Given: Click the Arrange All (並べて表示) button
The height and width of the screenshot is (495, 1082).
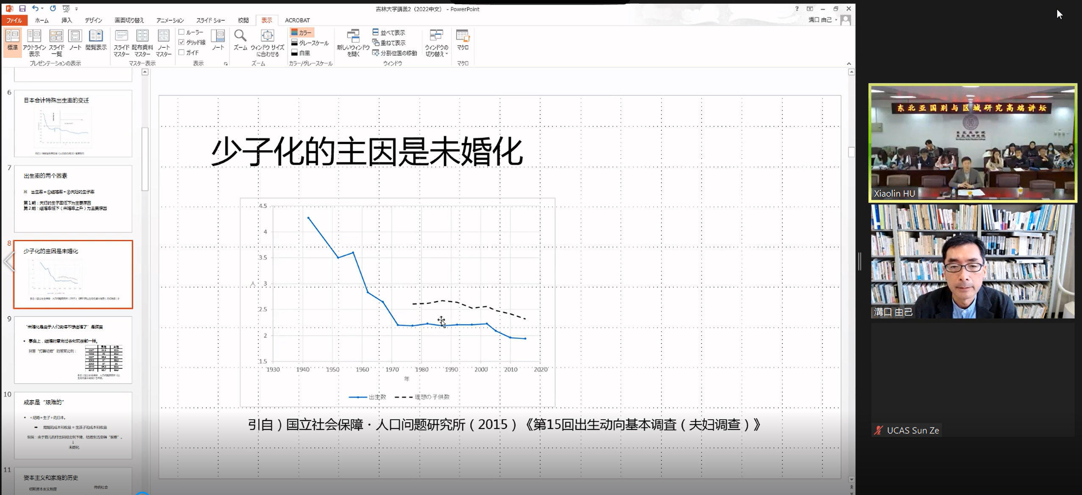Looking at the screenshot, I should pyautogui.click(x=388, y=33).
